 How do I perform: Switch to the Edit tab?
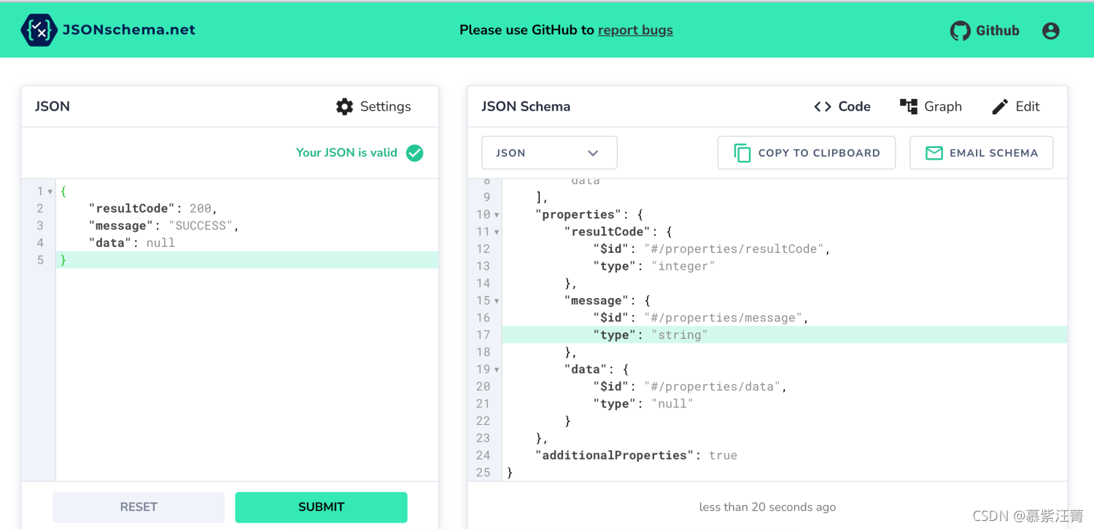click(x=1016, y=106)
